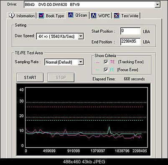Click the 'Sampling Rate :' label
Image resolution: width=168 pixels, height=165 pixels.
[x=28, y=62]
